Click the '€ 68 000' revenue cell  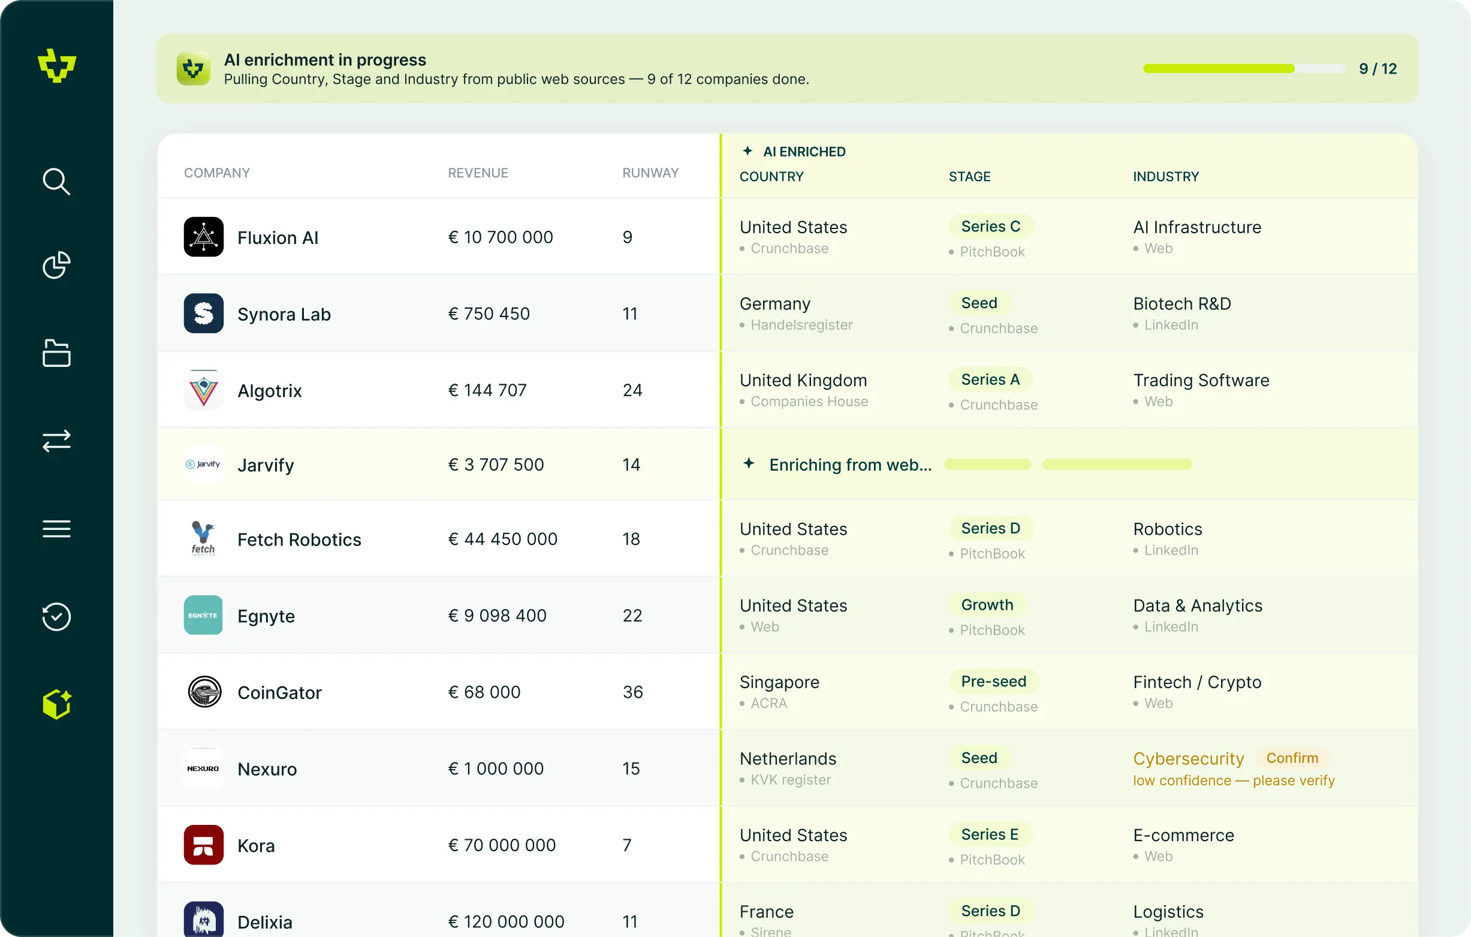coord(484,692)
